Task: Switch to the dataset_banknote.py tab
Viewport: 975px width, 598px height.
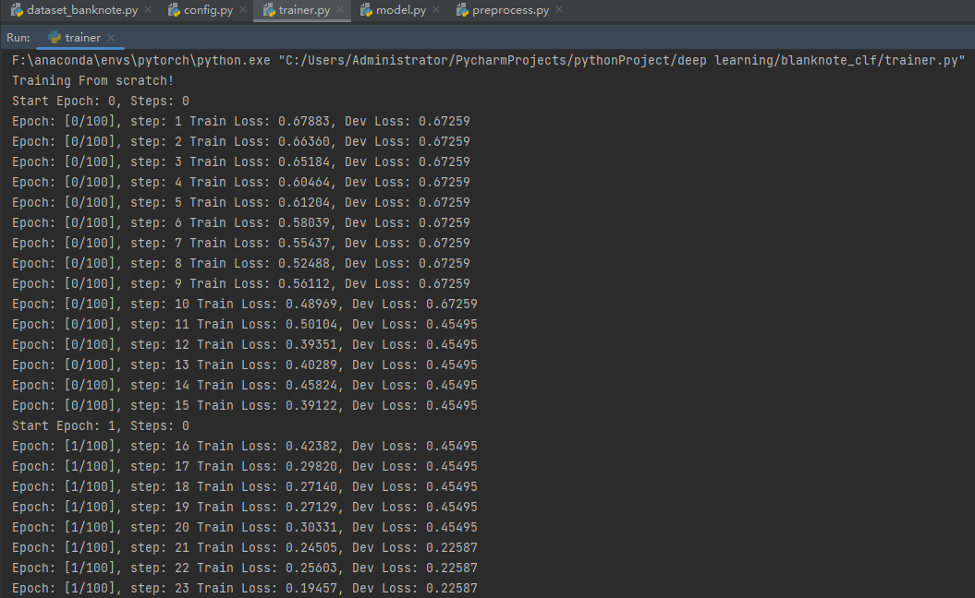Action: click(x=82, y=10)
